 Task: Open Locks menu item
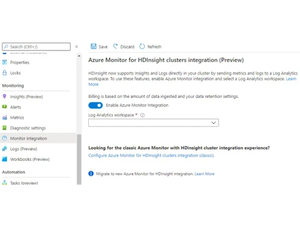pos(16,73)
